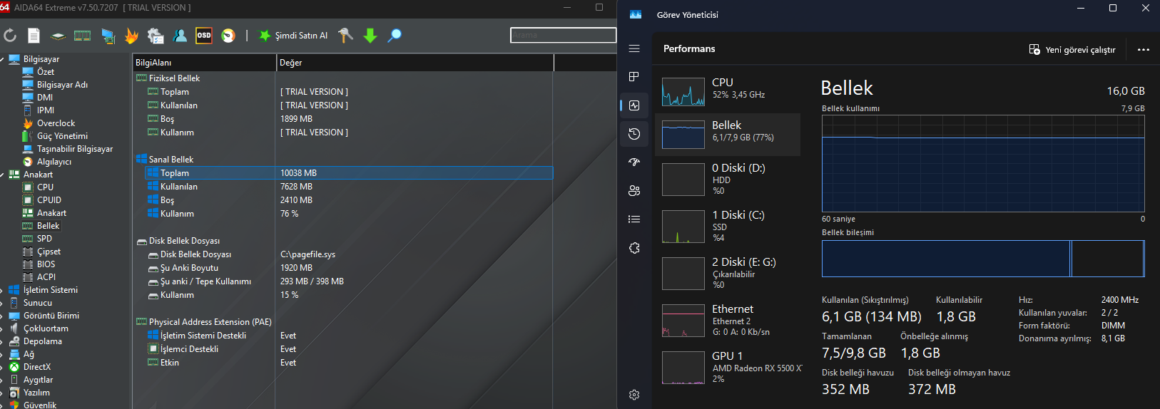
Task: Select Overclock tree item
Action: [56, 123]
